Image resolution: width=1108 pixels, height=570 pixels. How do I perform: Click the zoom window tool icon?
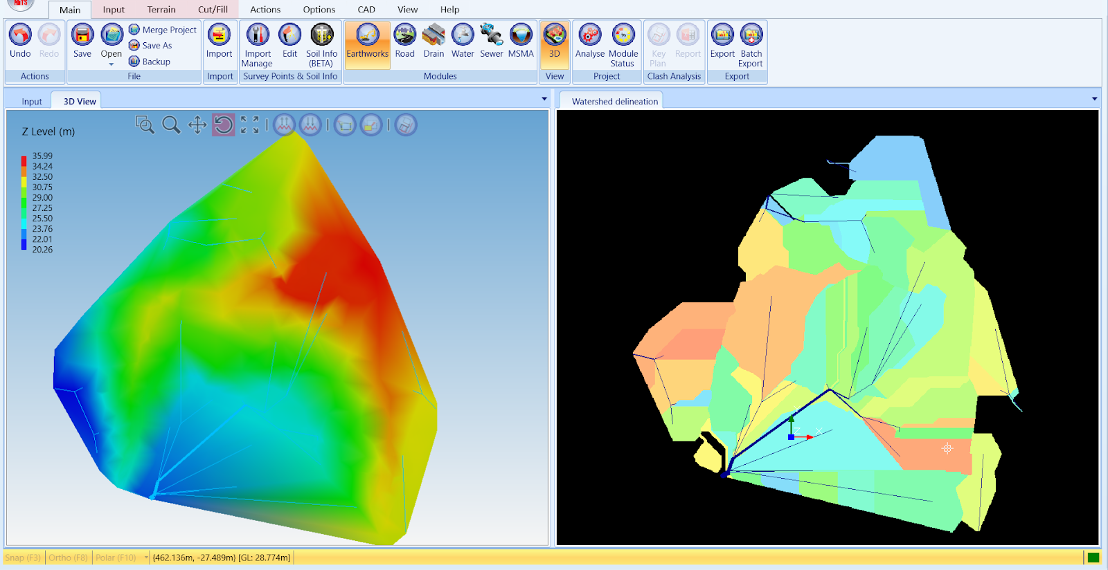point(144,125)
